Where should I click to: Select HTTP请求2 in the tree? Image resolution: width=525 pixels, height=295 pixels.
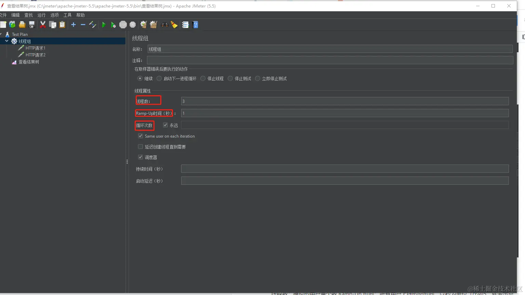[35, 55]
